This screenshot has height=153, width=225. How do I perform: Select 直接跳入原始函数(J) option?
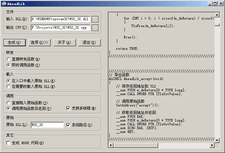(x=27, y=103)
